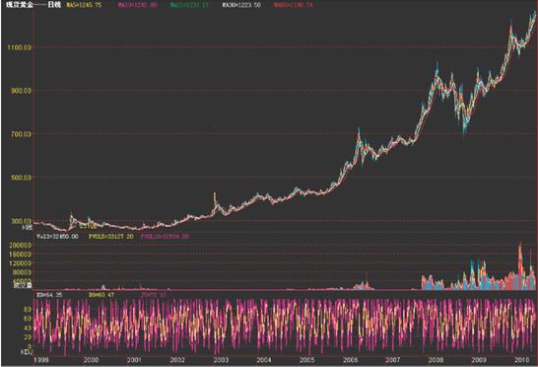The width and height of the screenshot is (538, 367).
Task: Select the yellow PVOL5=33127.20 volume readout
Action: click(110, 237)
